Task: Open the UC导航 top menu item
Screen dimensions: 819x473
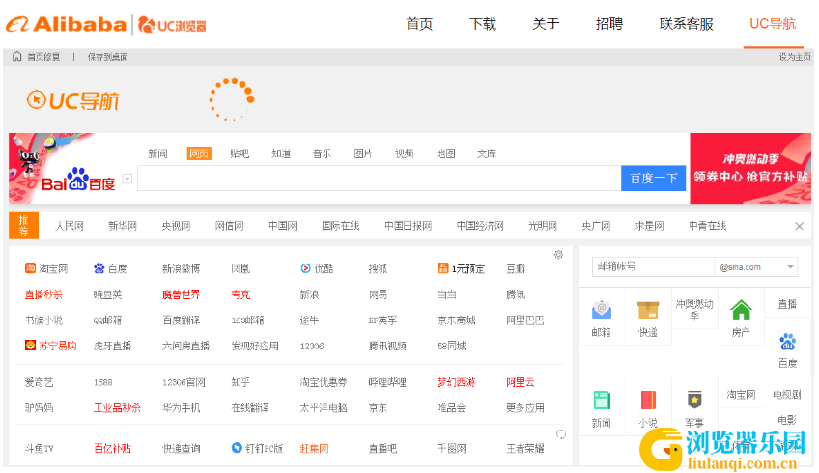Action: pos(773,24)
